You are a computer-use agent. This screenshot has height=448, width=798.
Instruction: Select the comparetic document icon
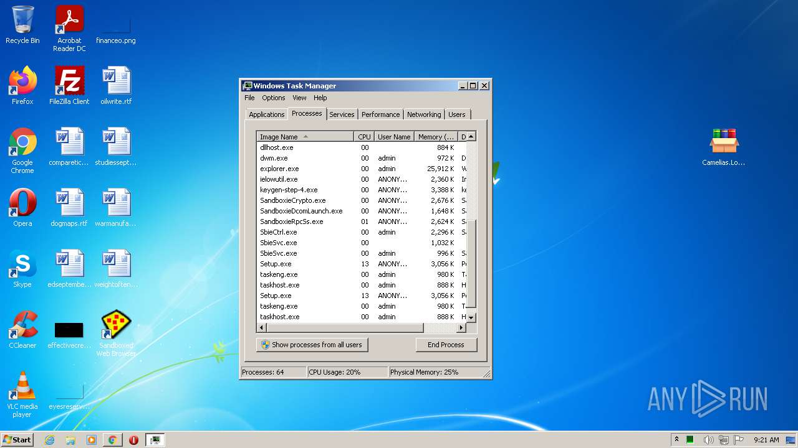click(x=69, y=147)
